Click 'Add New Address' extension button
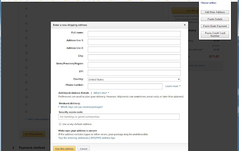242x151 pixels. click(214, 12)
